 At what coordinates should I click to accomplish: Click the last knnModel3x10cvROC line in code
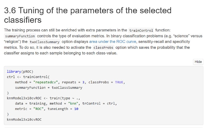(24, 119)
